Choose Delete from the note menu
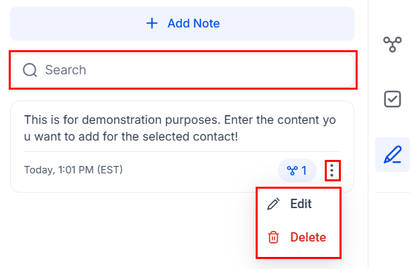Image resolution: width=414 pixels, height=269 pixels. (x=307, y=237)
